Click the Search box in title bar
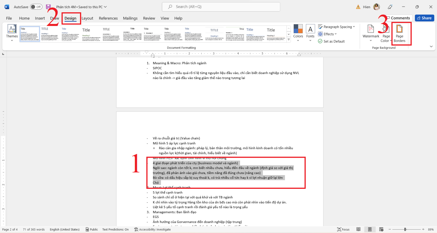The image size is (437, 233). [221, 7]
